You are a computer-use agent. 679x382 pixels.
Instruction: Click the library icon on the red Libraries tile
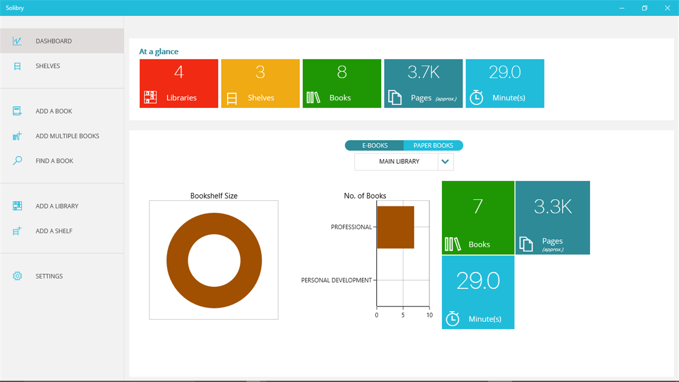(x=150, y=98)
